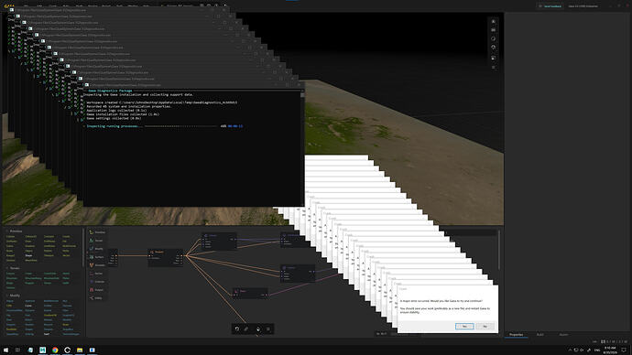Open the list icon in graph toolbar
The width and height of the screenshot is (632, 355).
(x=268, y=328)
